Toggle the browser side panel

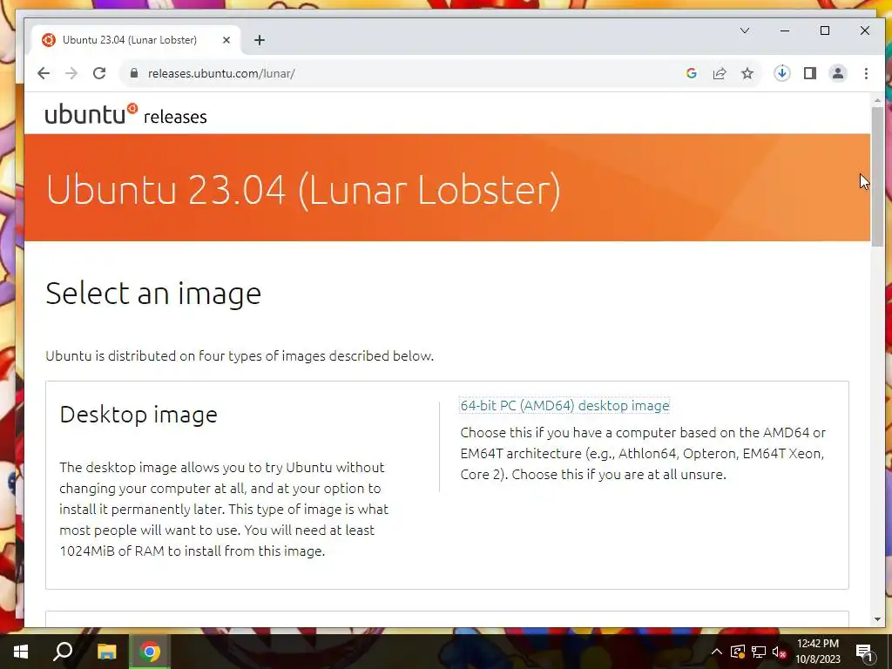pos(810,73)
